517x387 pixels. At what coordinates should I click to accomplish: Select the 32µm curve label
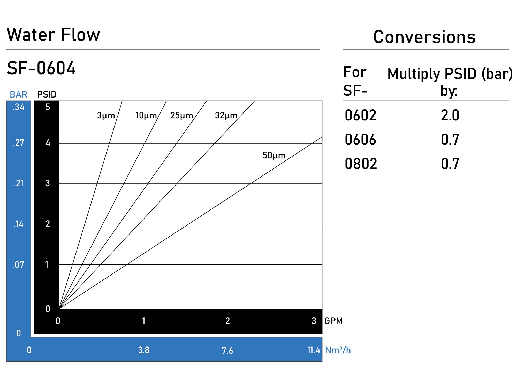click(226, 115)
